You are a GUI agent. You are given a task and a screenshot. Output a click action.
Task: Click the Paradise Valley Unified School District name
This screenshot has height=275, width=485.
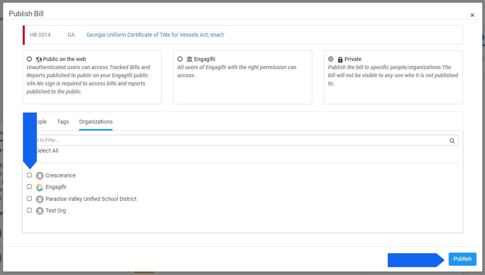pos(91,199)
